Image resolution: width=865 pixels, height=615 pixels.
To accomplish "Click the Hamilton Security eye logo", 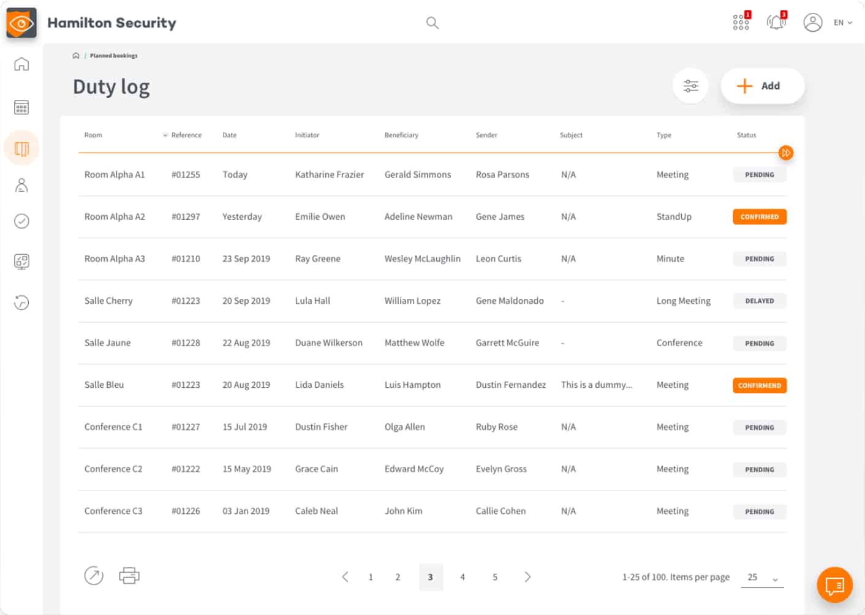I will (x=21, y=23).
